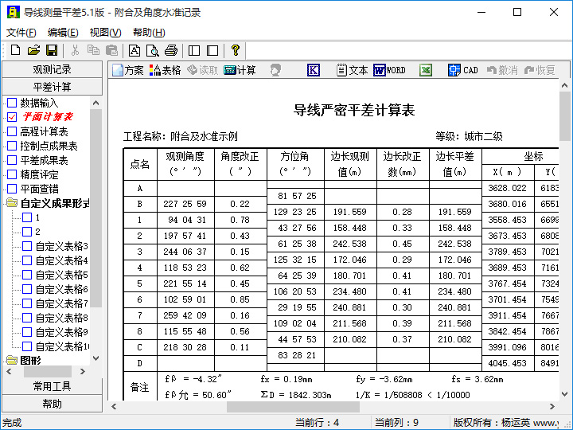Check the 数据输入 checkbox
Viewport: 573px width, 430px height.
click(x=12, y=103)
